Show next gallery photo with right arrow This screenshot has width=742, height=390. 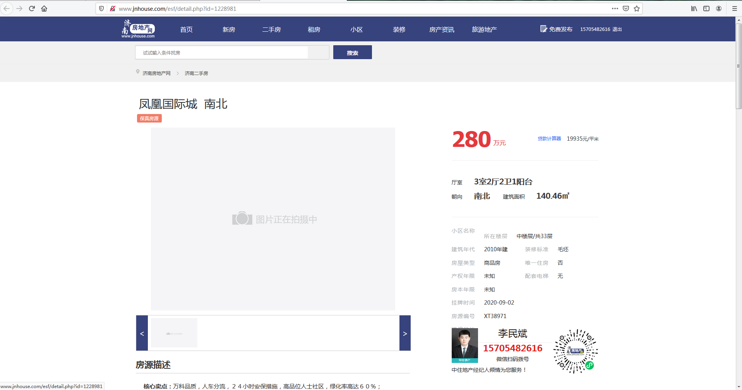405,333
